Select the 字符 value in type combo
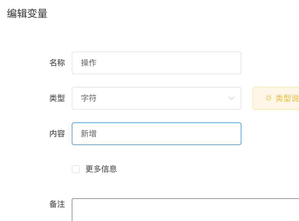 coord(89,98)
